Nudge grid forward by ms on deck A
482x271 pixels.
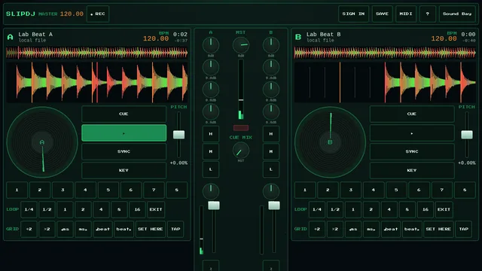coord(83,229)
